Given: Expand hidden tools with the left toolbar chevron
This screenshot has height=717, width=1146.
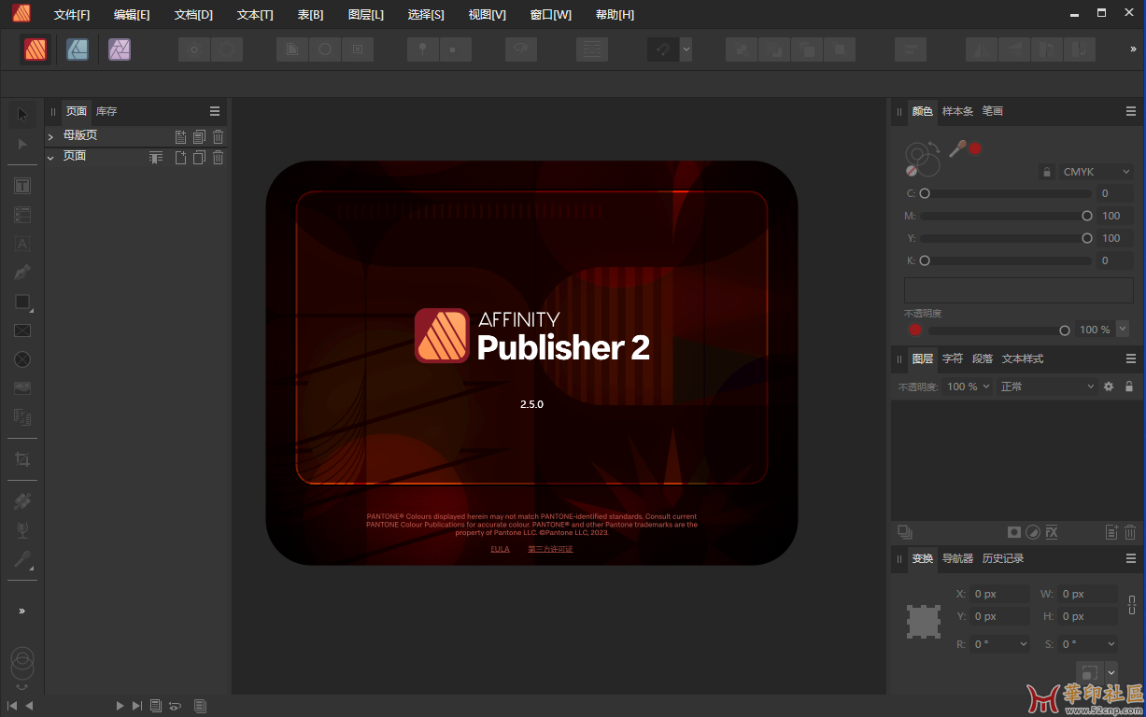Looking at the screenshot, I should (22, 611).
